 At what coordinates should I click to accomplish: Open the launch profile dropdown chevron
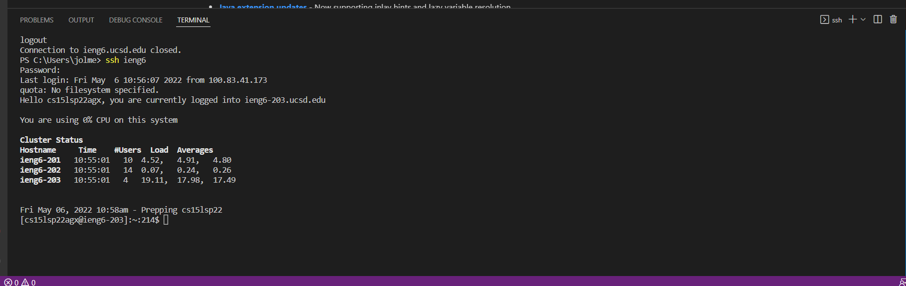[x=863, y=19]
